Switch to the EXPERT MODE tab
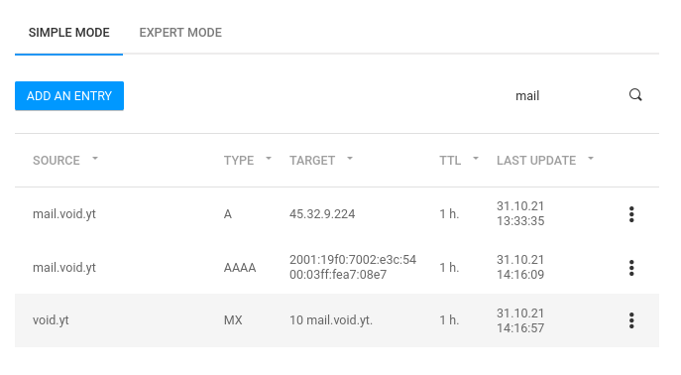The image size is (681, 375). [x=180, y=33]
